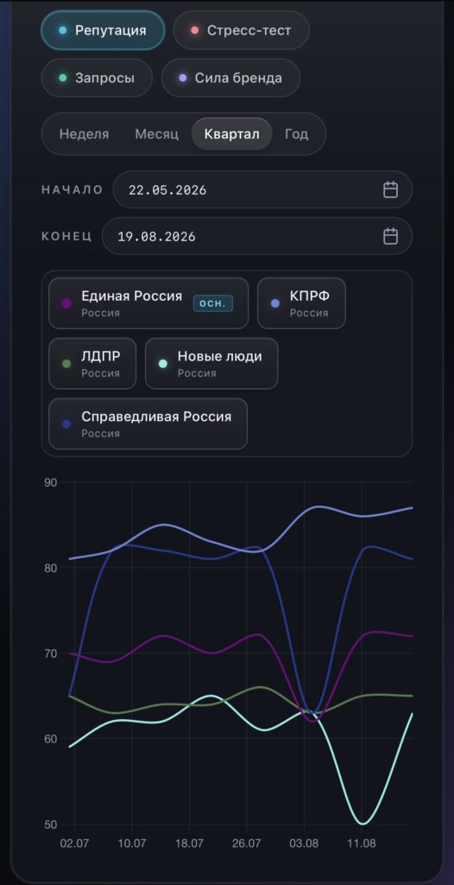454x885 pixels.
Task: Select the Сила бренда metric chip
Action: click(x=230, y=78)
